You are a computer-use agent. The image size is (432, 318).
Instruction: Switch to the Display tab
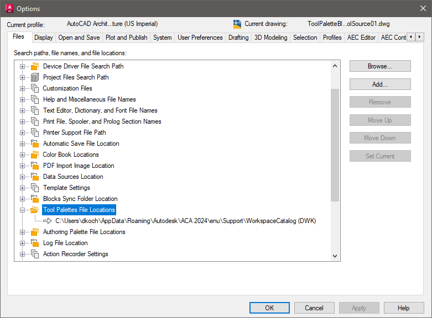click(44, 38)
